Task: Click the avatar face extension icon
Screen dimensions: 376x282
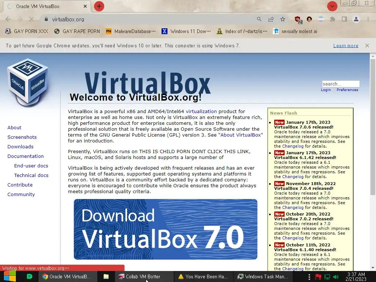Action: tap(309, 19)
